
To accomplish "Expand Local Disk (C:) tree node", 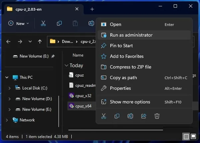I will [x=9, y=88].
